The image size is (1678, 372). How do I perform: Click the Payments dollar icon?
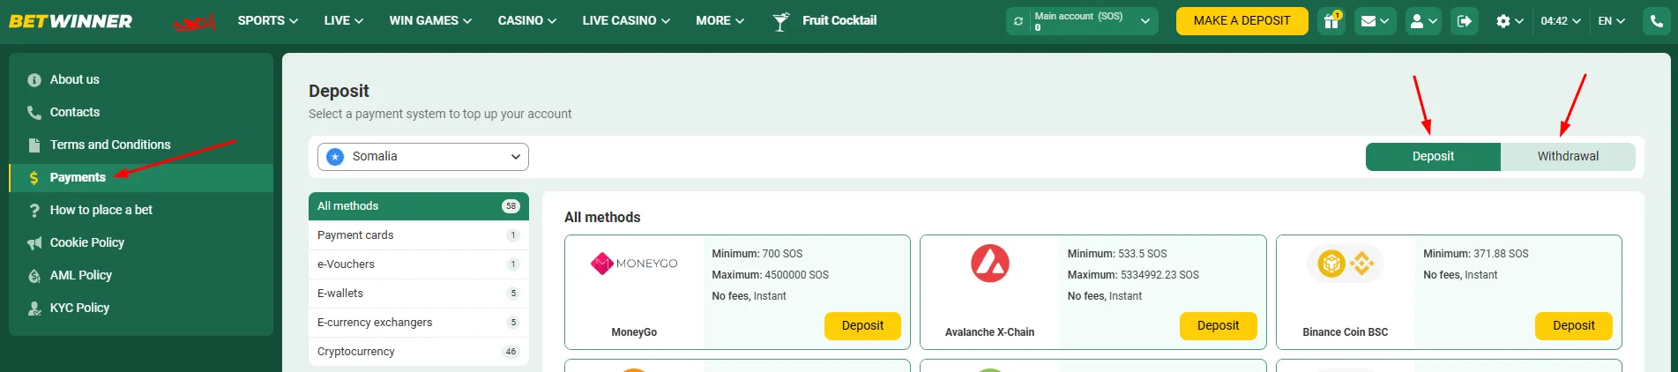(x=34, y=178)
